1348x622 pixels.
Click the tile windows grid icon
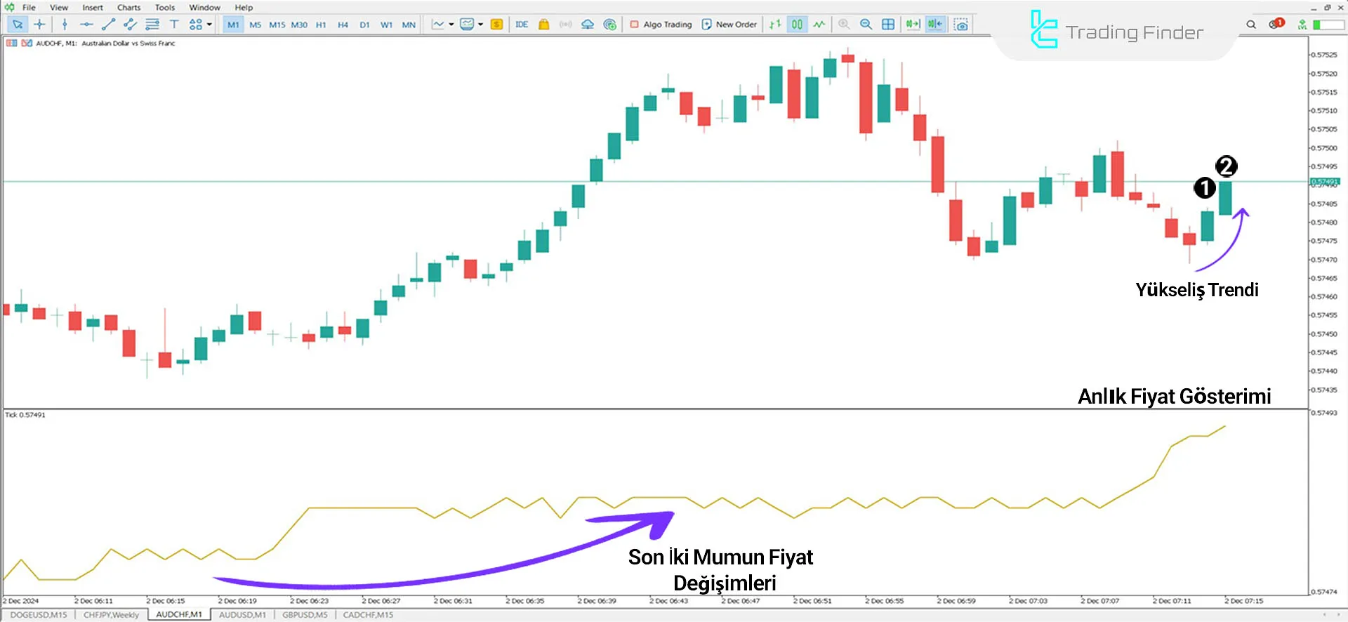point(888,25)
